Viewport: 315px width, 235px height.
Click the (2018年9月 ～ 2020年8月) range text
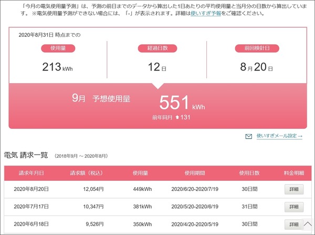pyautogui.click(x=81, y=156)
